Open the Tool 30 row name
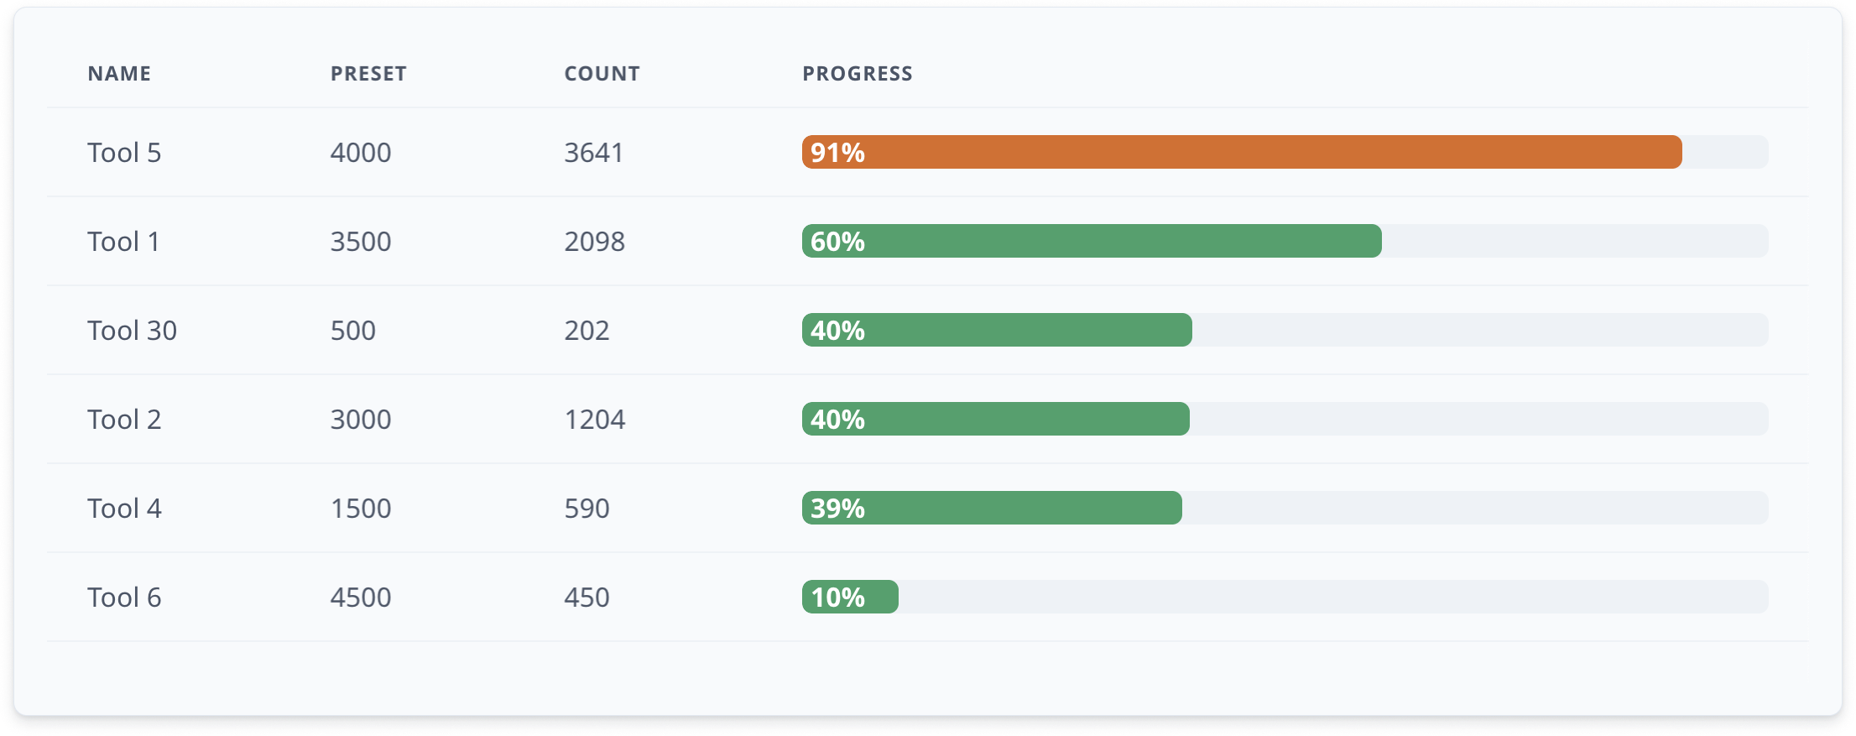This screenshot has height=736, width=1856. (x=132, y=331)
